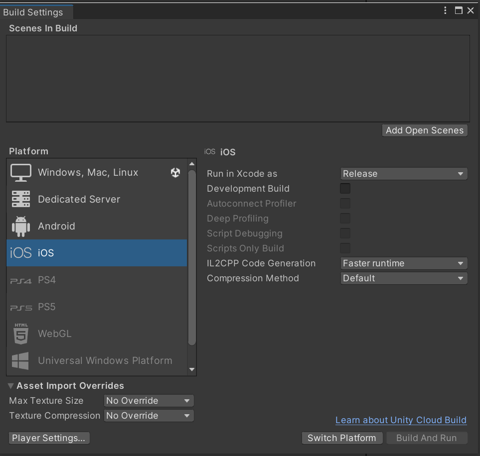The width and height of the screenshot is (480, 456).
Task: Open the Max Texture Size dropdown
Action: 149,401
